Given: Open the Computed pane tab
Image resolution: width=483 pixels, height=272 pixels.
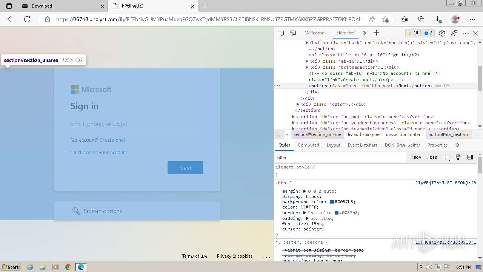Looking at the screenshot, I should pos(308,145).
